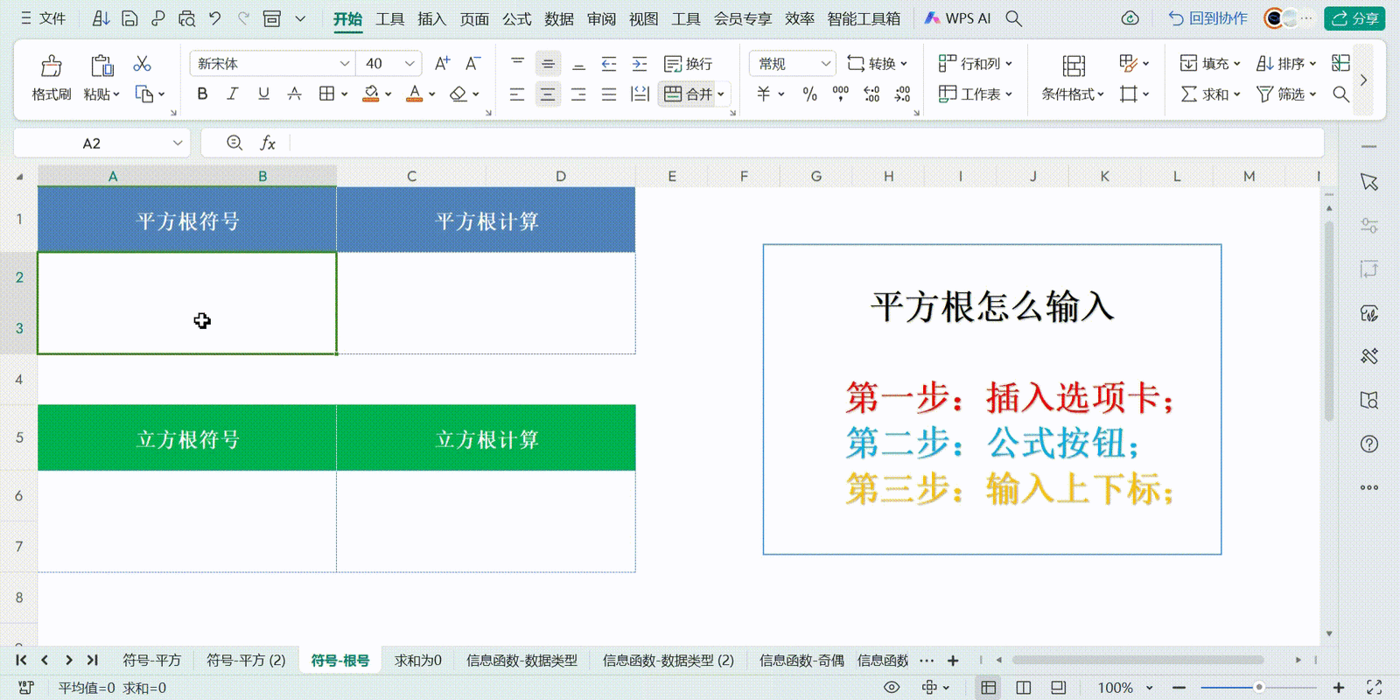Expand the borders dropdown arrow

point(345,94)
